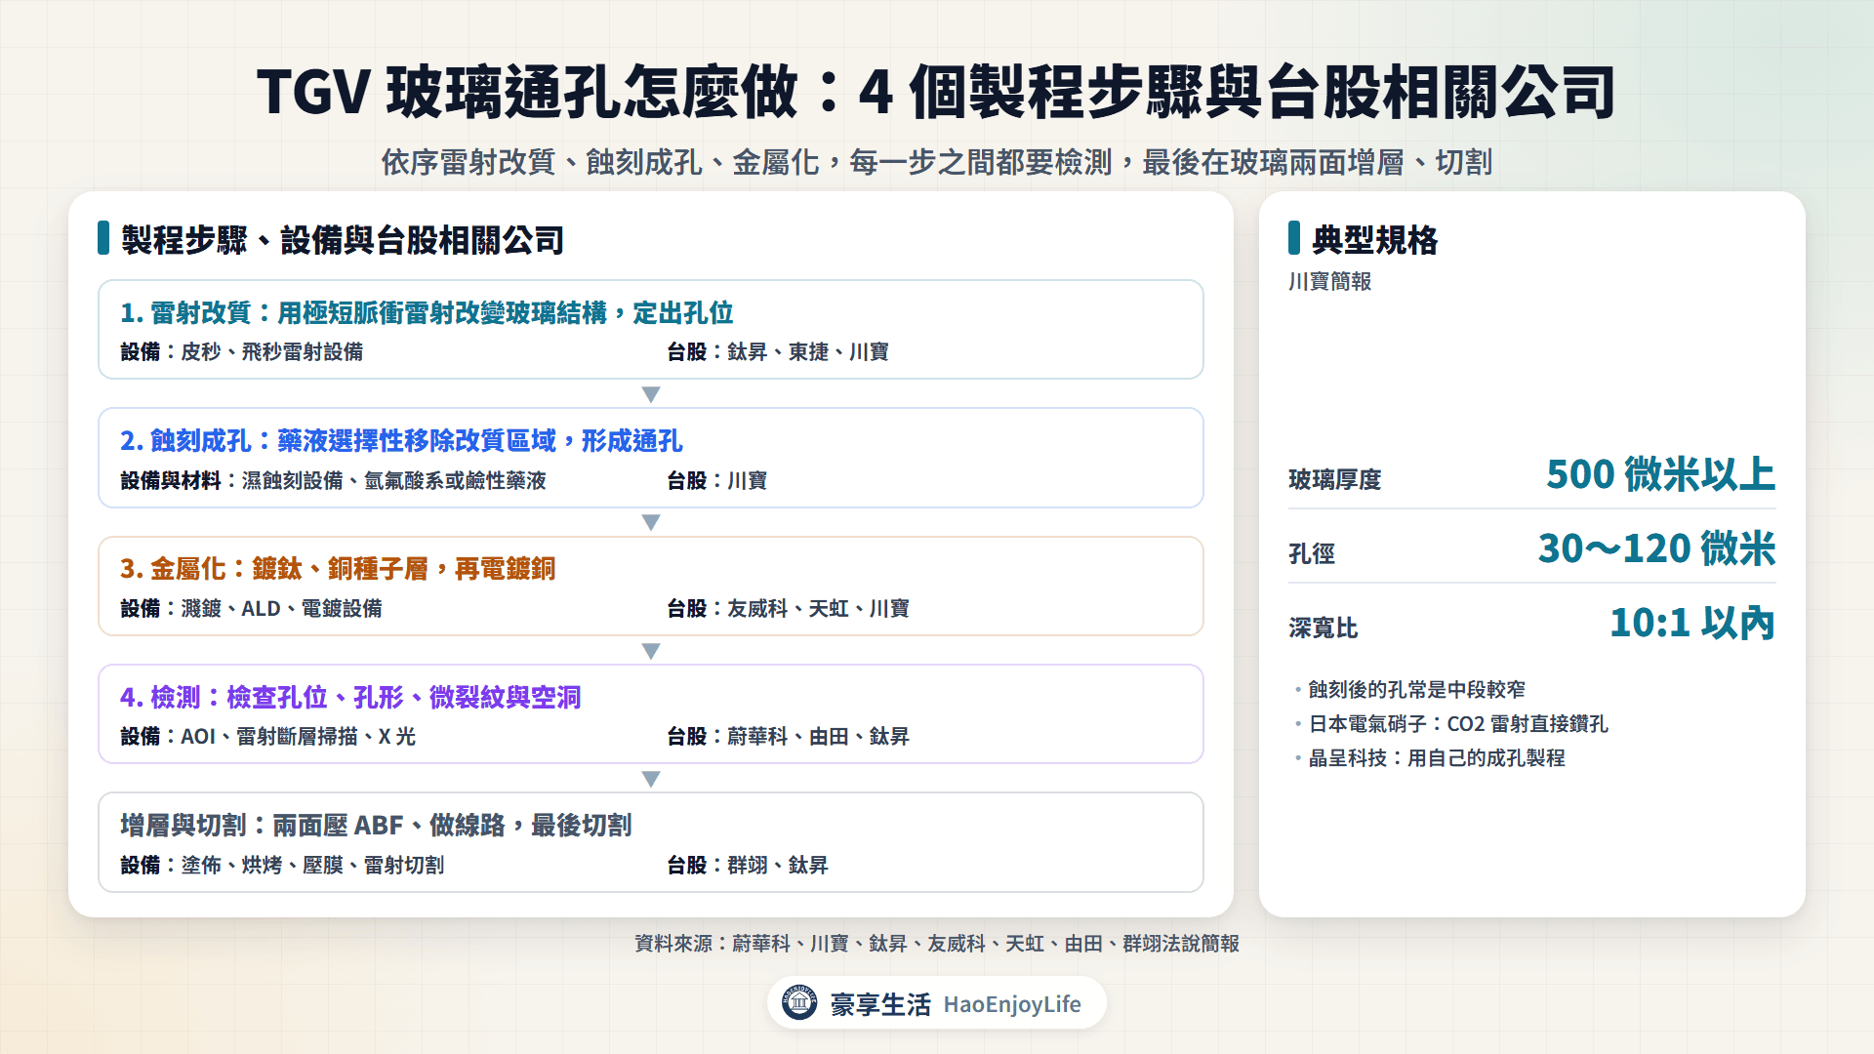1874x1054 pixels.
Task: Click the 孔徑 spec label
Action: [1311, 554]
